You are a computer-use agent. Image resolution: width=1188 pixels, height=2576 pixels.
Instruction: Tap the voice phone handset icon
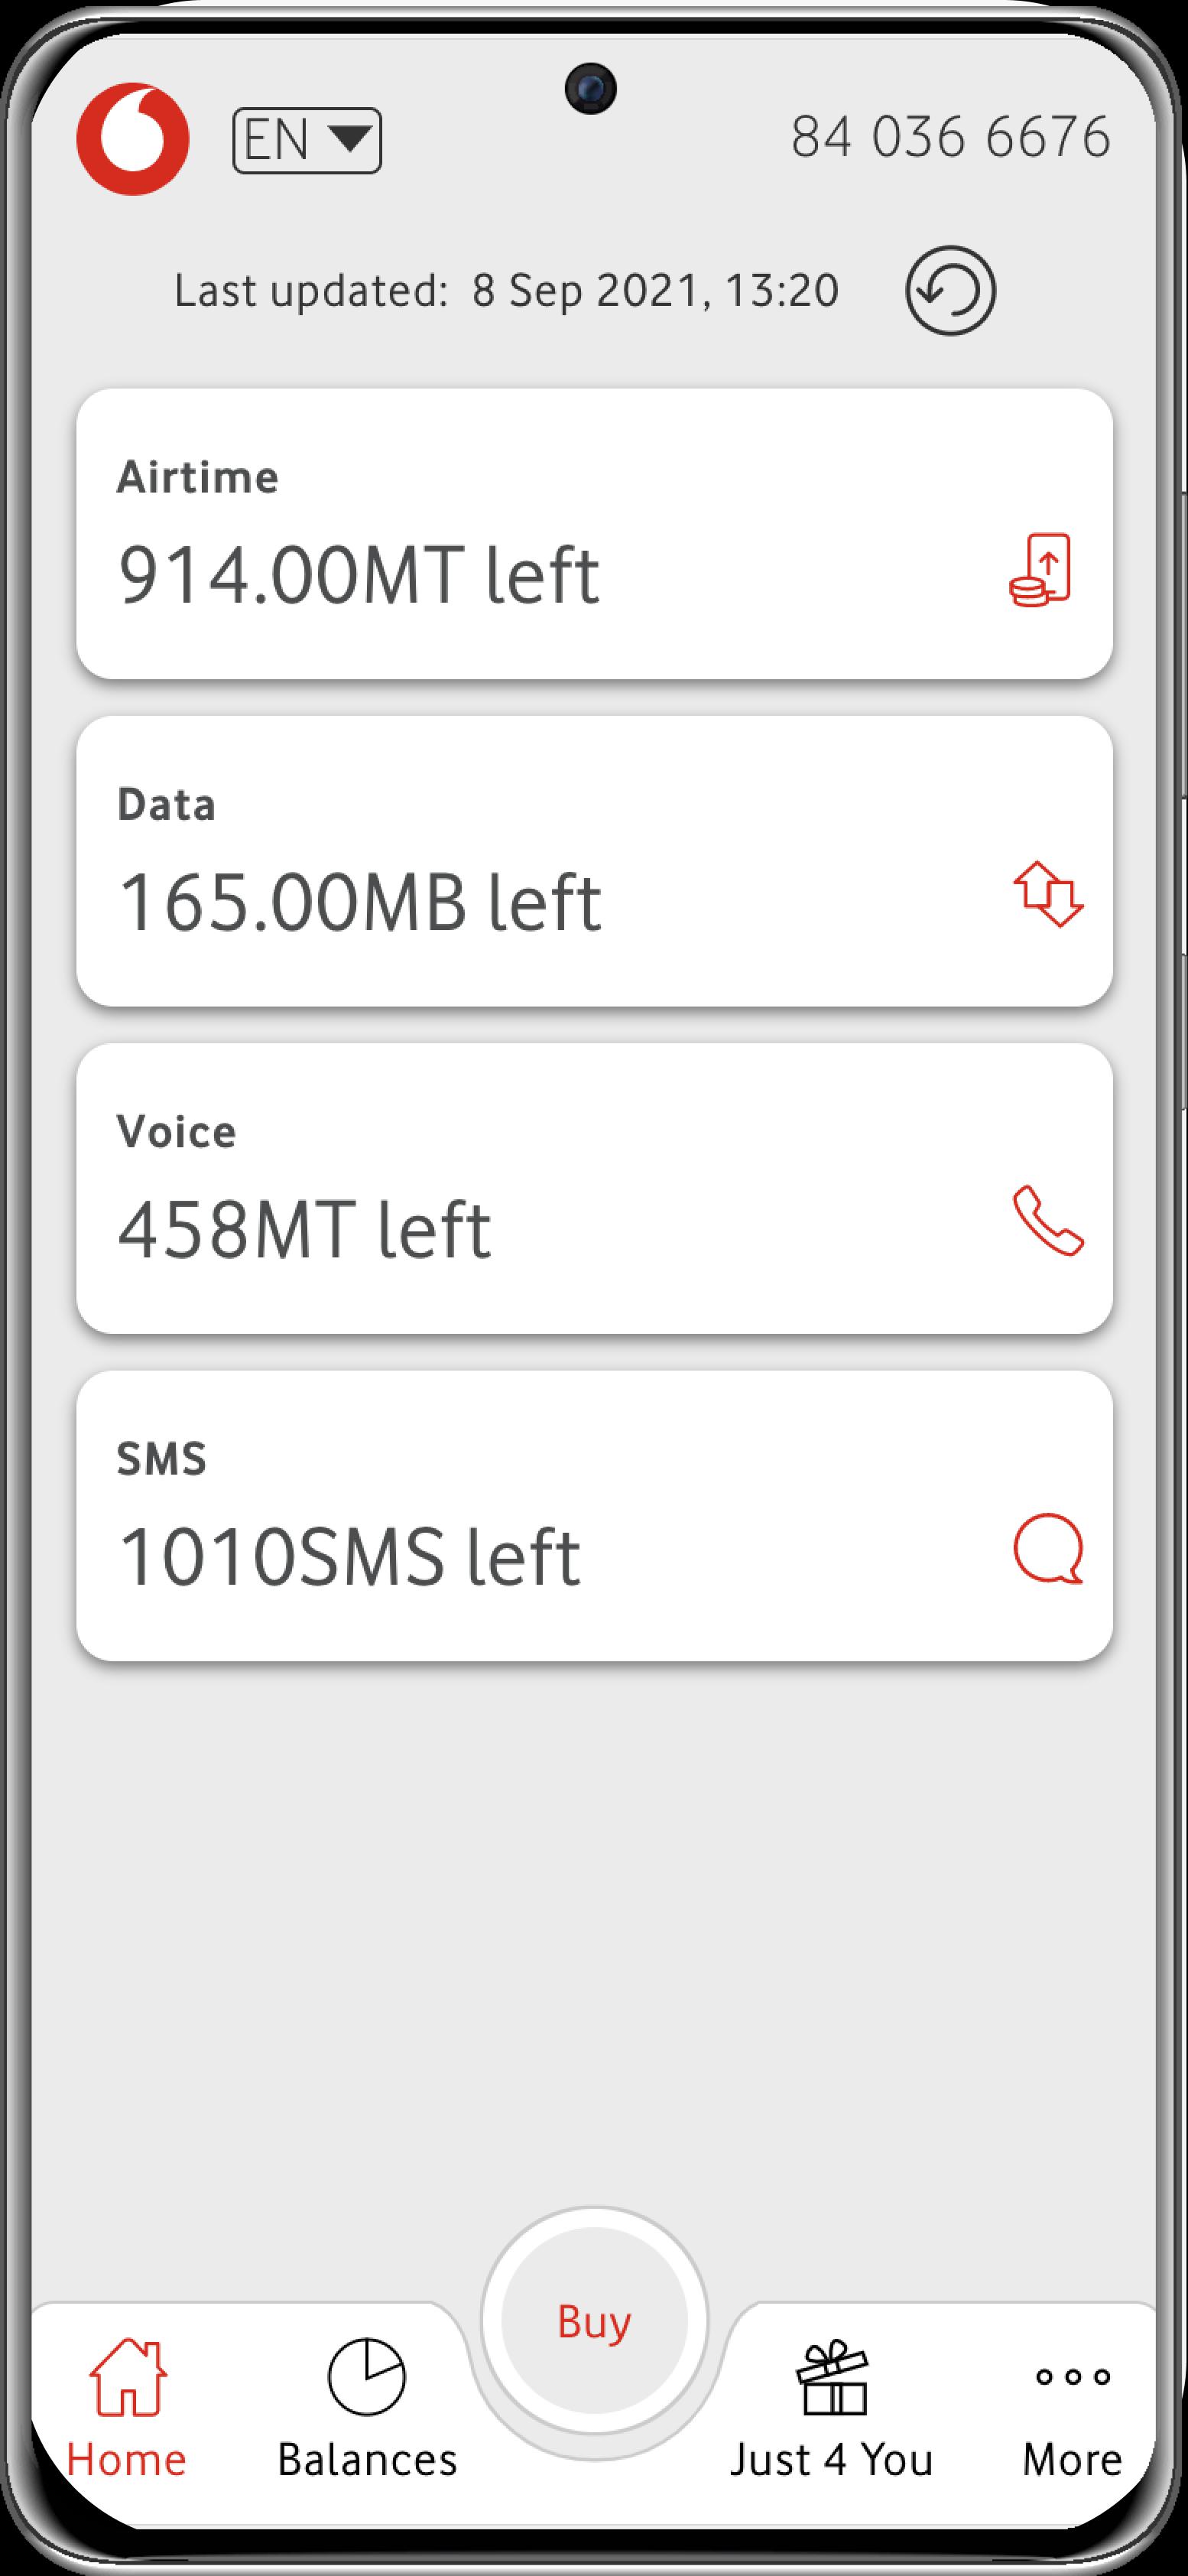point(1048,1220)
